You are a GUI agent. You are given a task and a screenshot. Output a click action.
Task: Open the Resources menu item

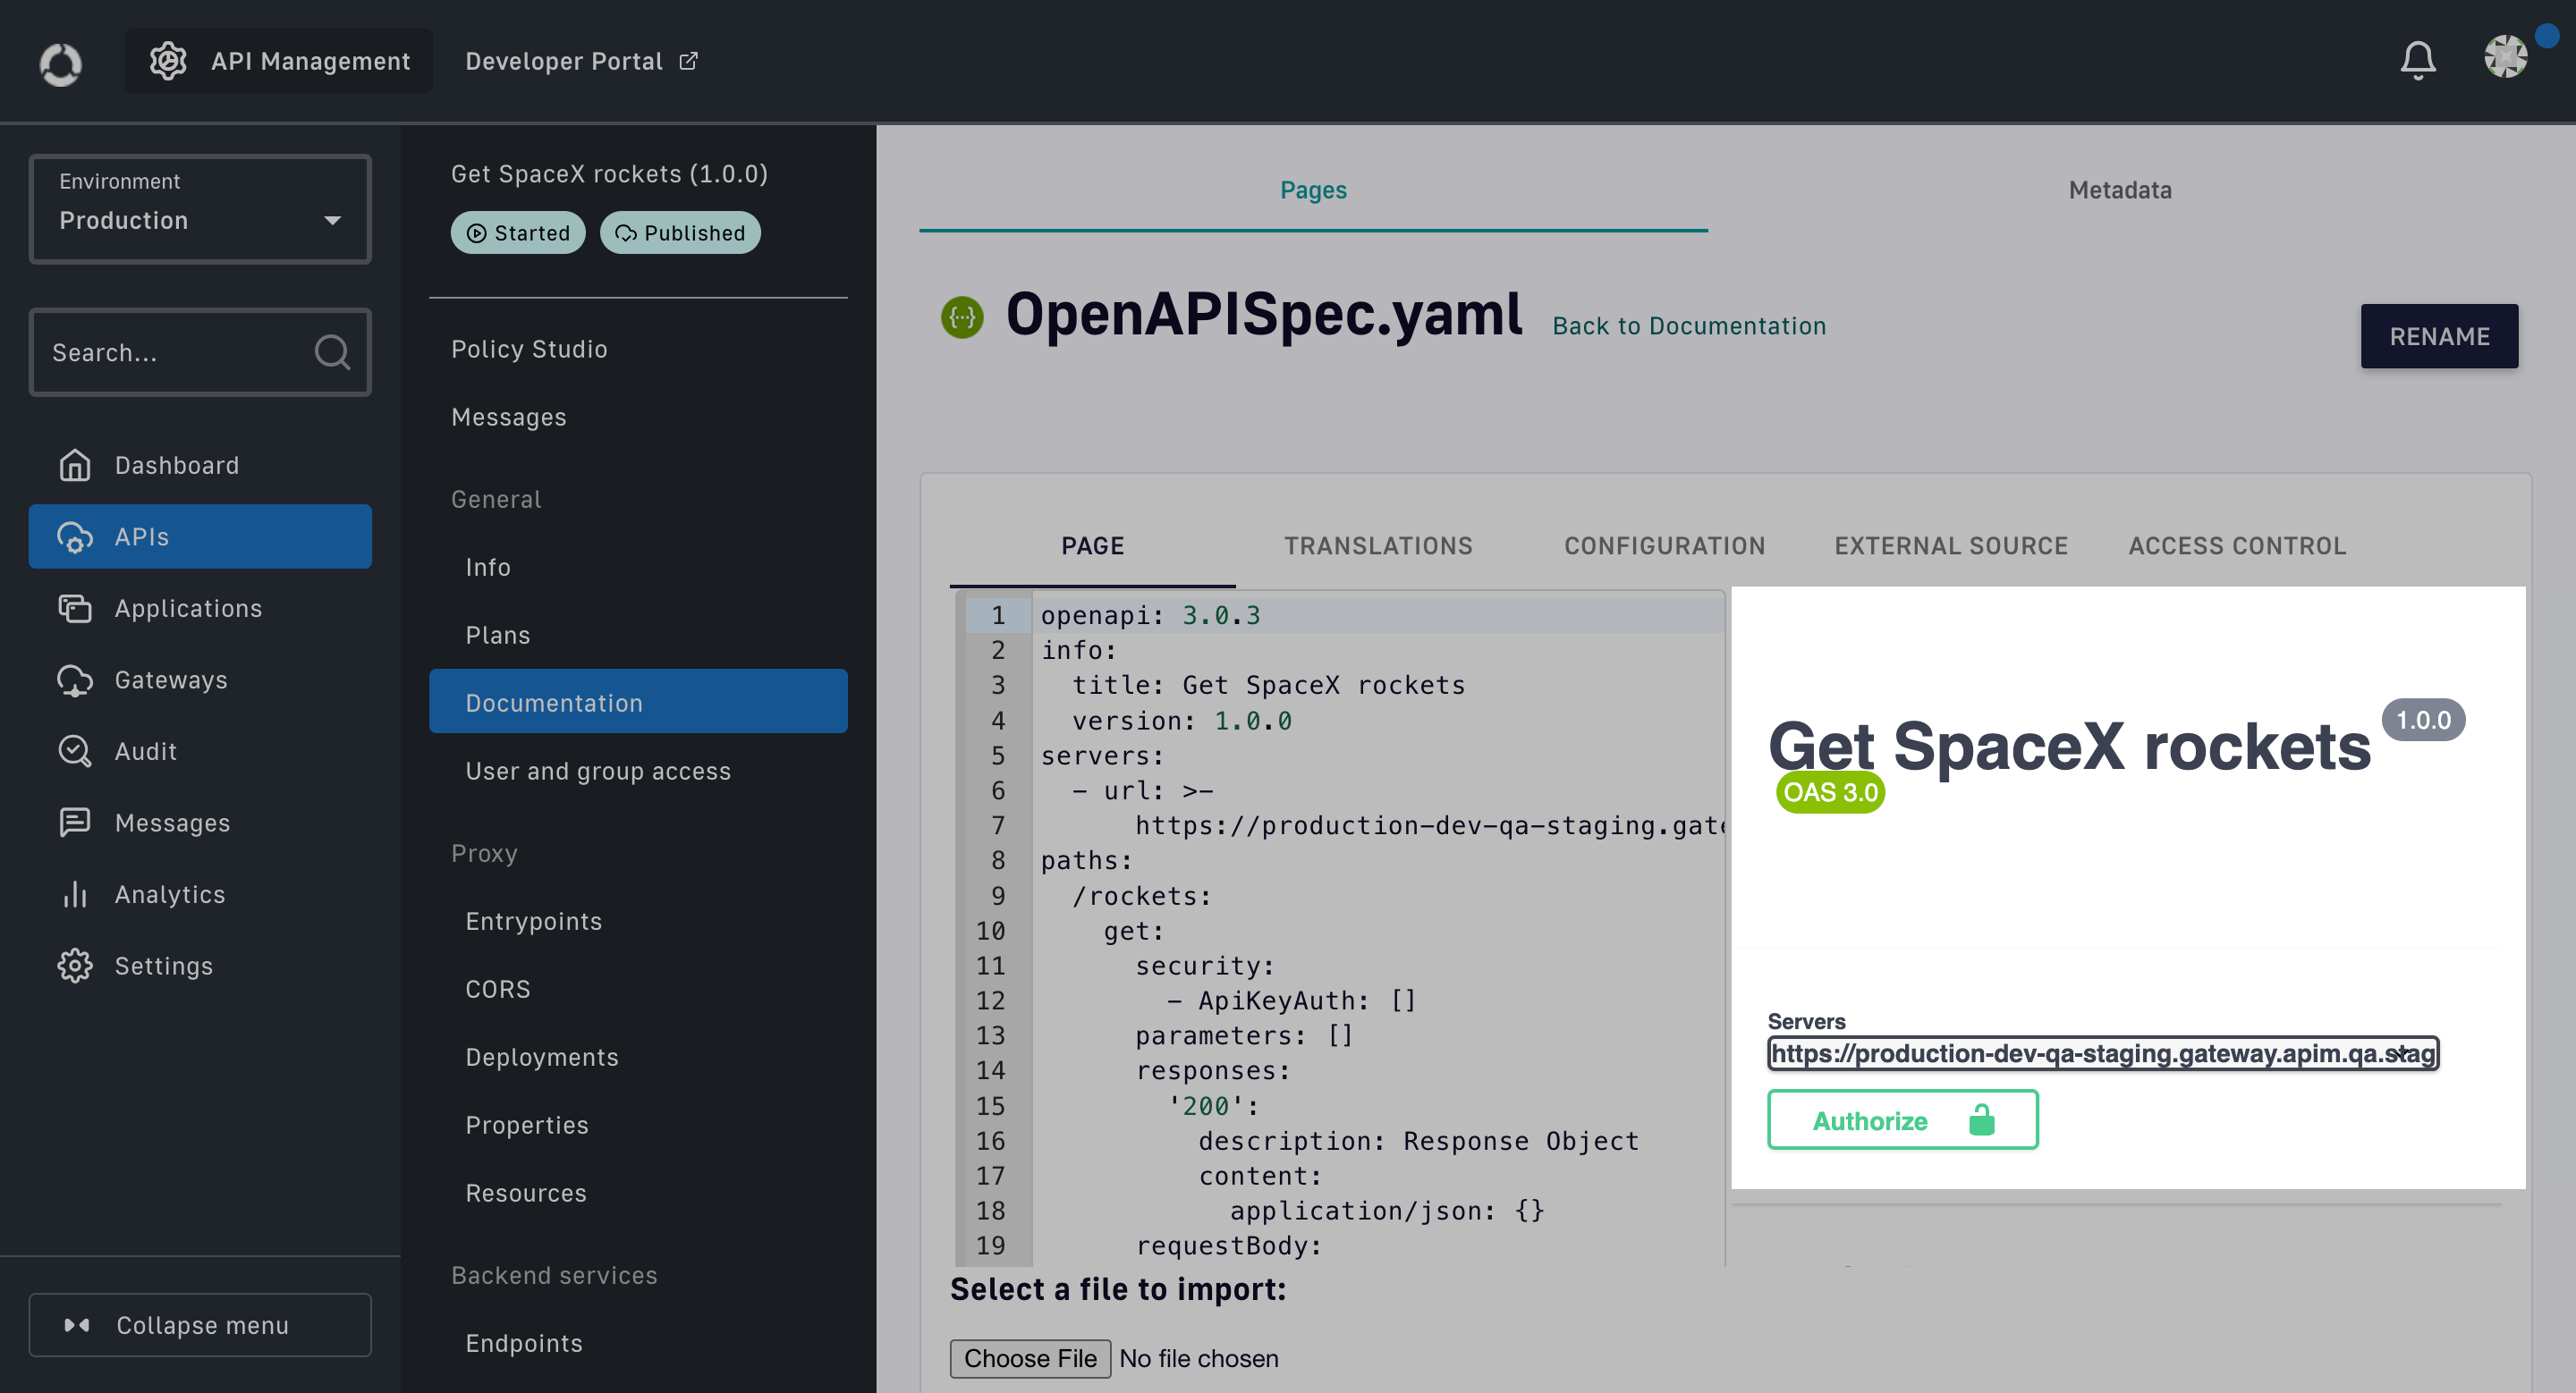coord(638,1192)
